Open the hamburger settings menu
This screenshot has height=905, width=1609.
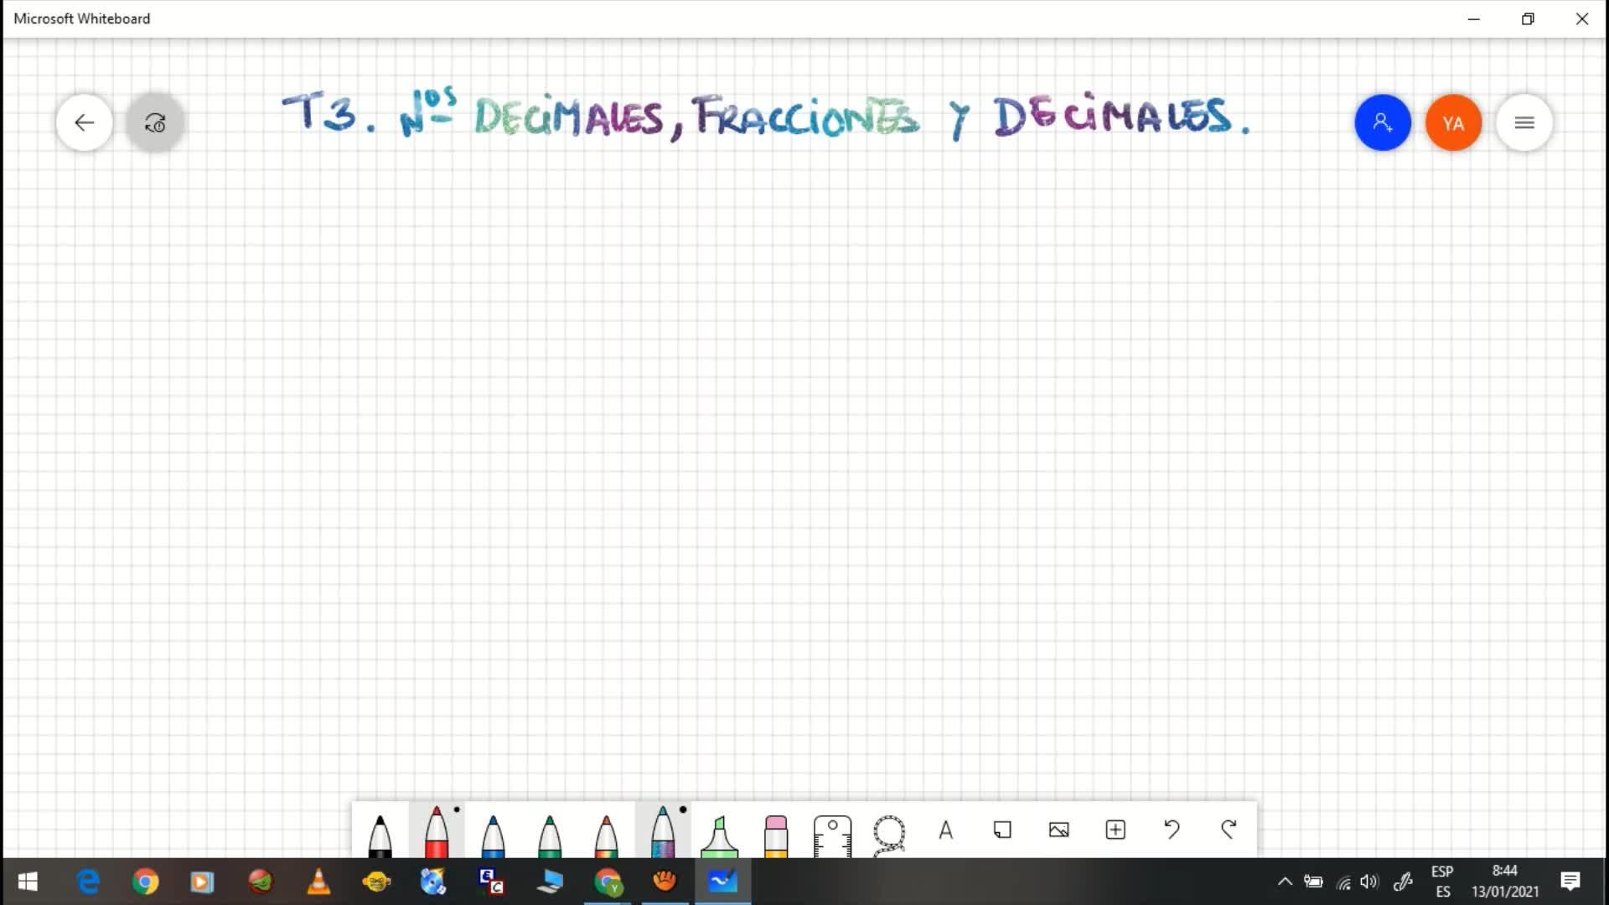(x=1524, y=123)
